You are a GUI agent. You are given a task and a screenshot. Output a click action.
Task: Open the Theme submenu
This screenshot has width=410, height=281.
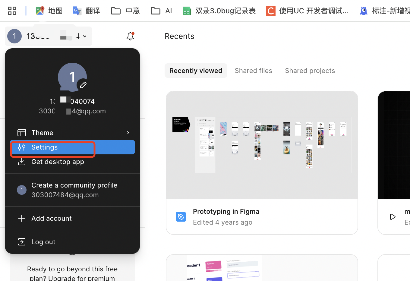(x=72, y=133)
